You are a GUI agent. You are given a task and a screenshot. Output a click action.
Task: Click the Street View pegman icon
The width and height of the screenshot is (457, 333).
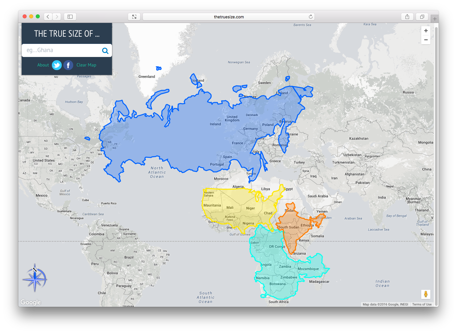(x=426, y=294)
